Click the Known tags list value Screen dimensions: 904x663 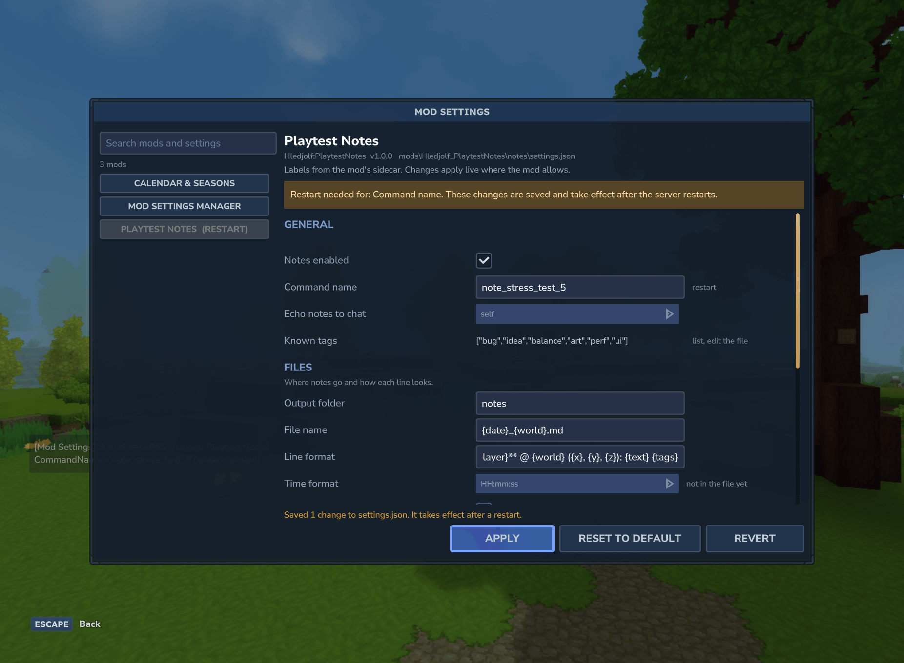click(552, 341)
